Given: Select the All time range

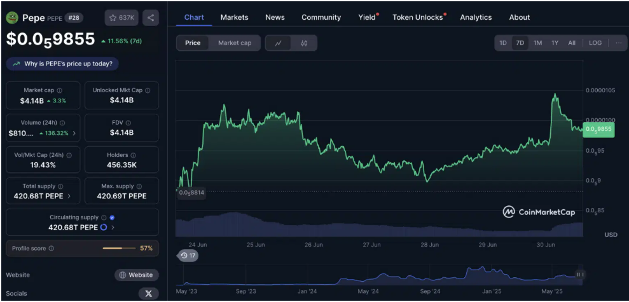Looking at the screenshot, I should coord(572,43).
